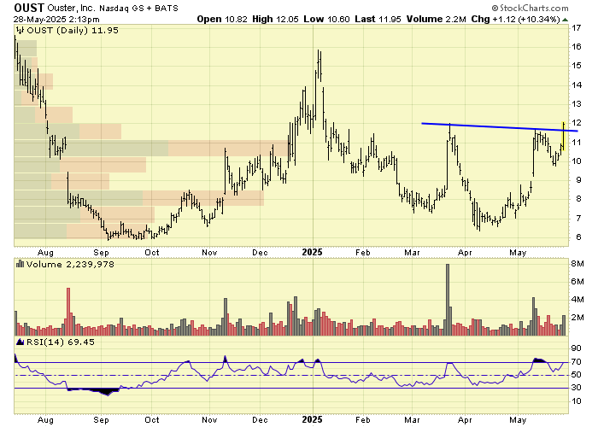This screenshot has height=427, width=598.
Task: Click the copyright symbol before StockCharts.com
Action: 495,8
